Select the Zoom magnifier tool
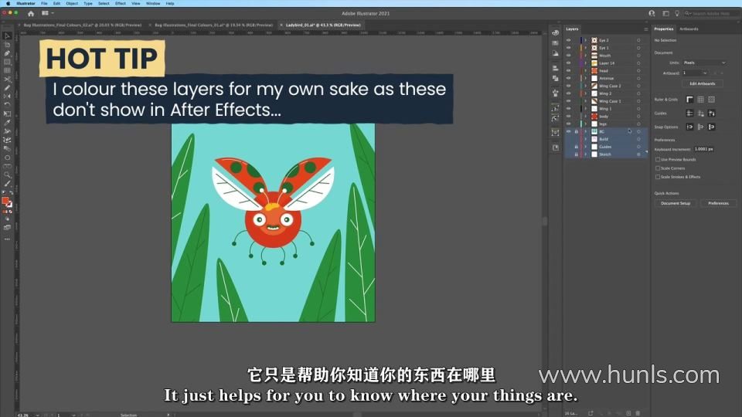The image size is (742, 417). pos(7,175)
